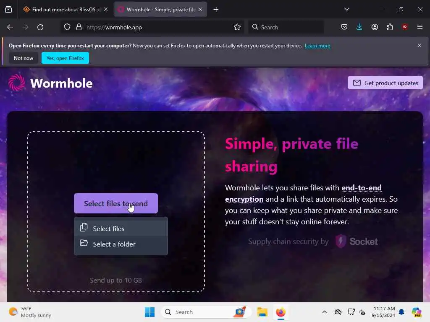Click the uBlock Origin icon
The image size is (430, 322).
(x=405, y=27)
